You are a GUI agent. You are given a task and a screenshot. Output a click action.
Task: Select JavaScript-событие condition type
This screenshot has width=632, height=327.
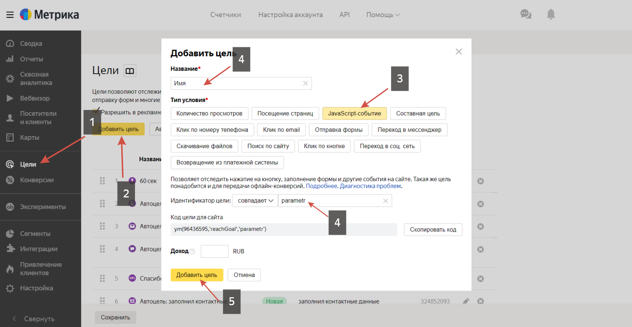pyautogui.click(x=354, y=113)
